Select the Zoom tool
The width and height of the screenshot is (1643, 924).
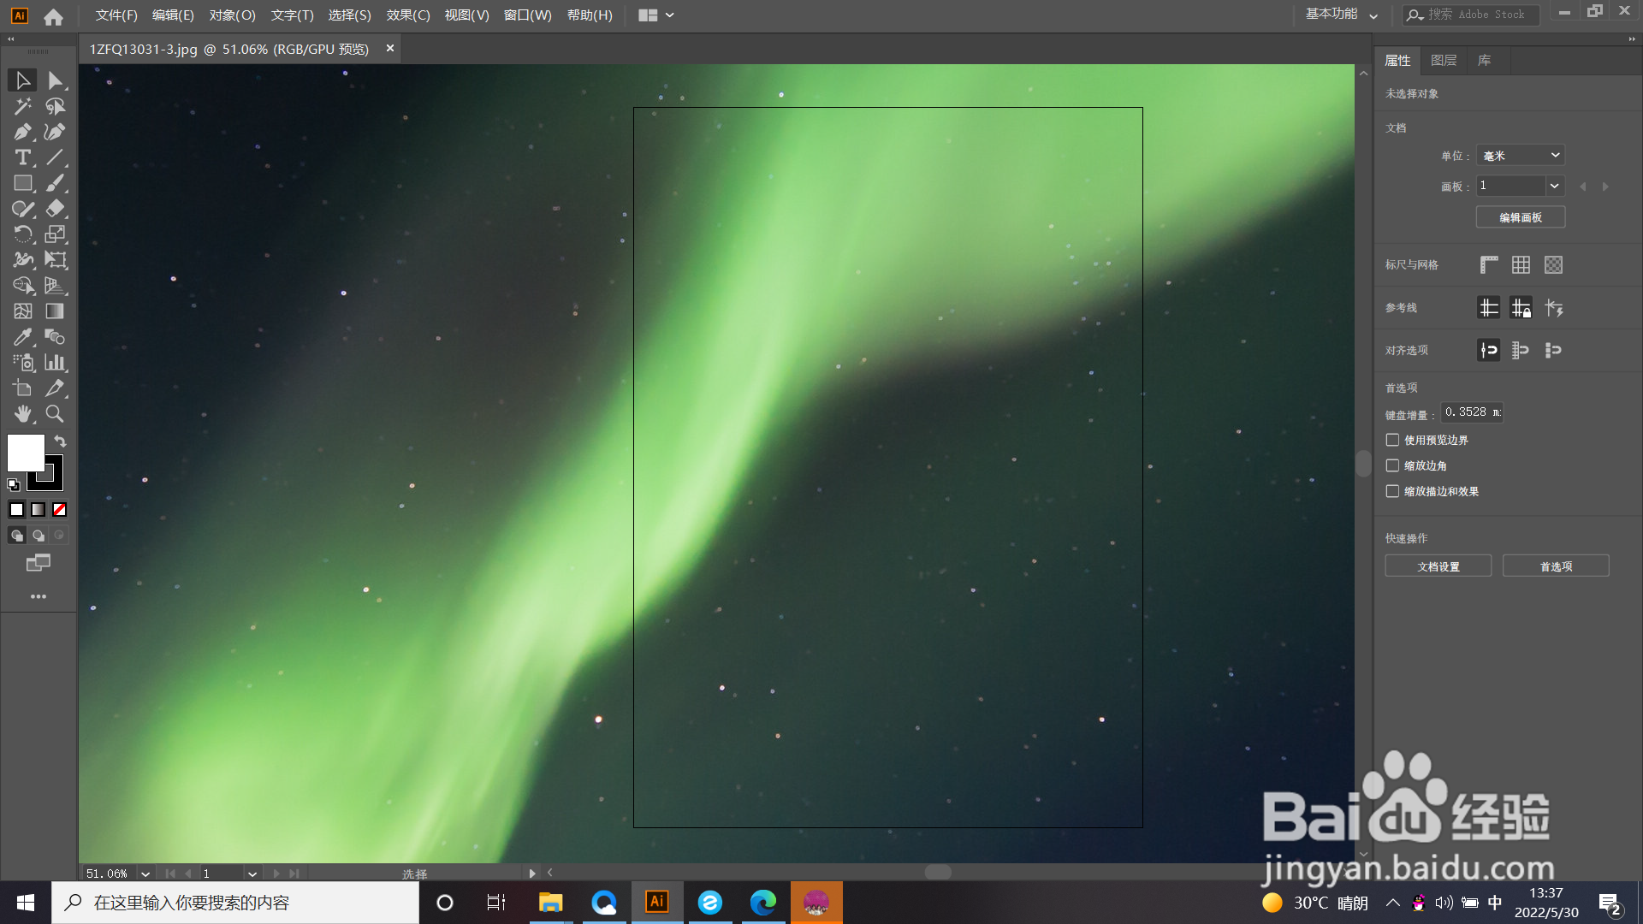point(55,414)
